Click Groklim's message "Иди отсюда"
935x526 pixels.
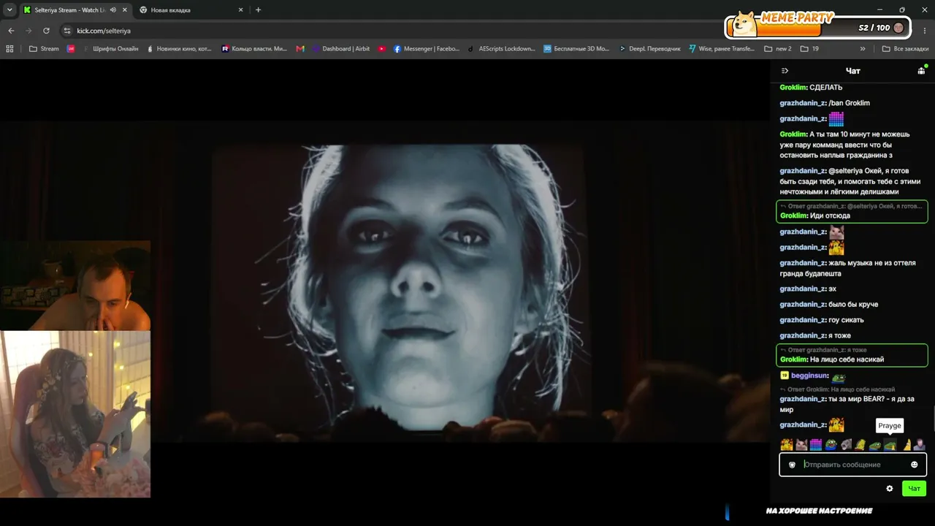coord(852,211)
